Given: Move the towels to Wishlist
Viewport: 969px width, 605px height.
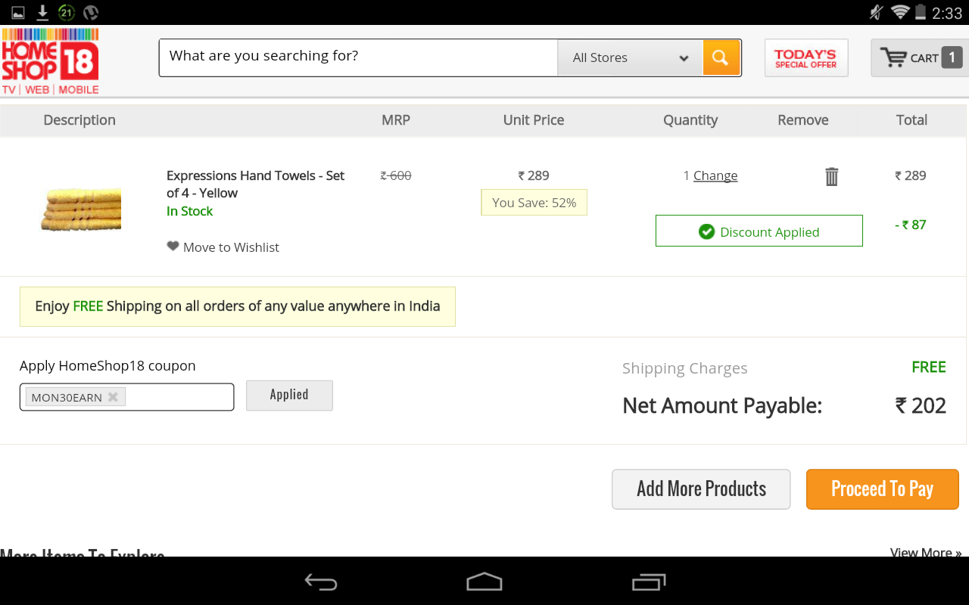Looking at the screenshot, I should [231, 247].
